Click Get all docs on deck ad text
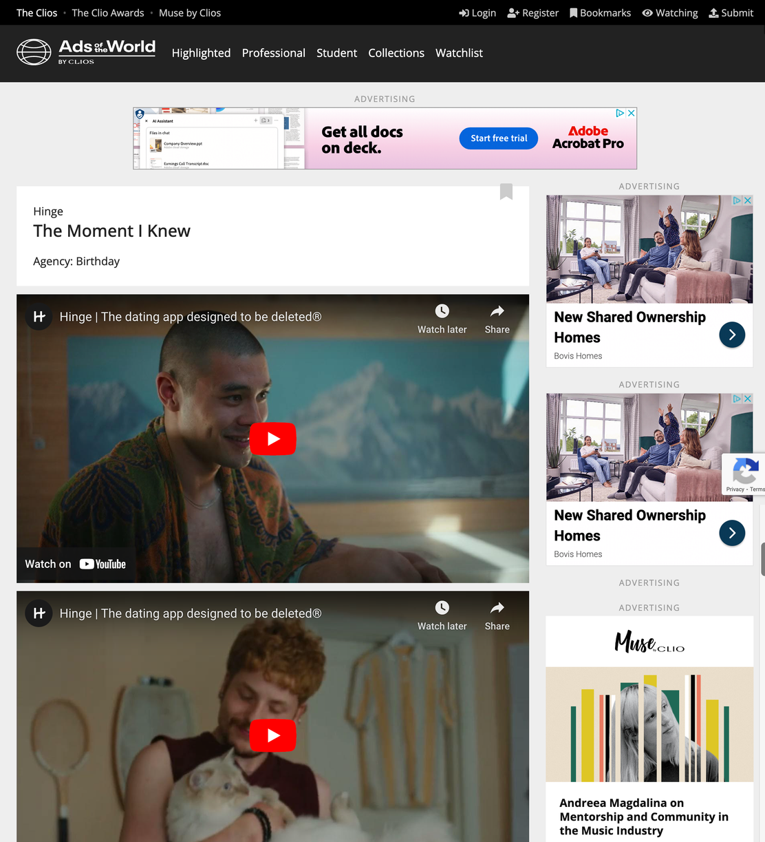The width and height of the screenshot is (765, 842). [x=362, y=140]
